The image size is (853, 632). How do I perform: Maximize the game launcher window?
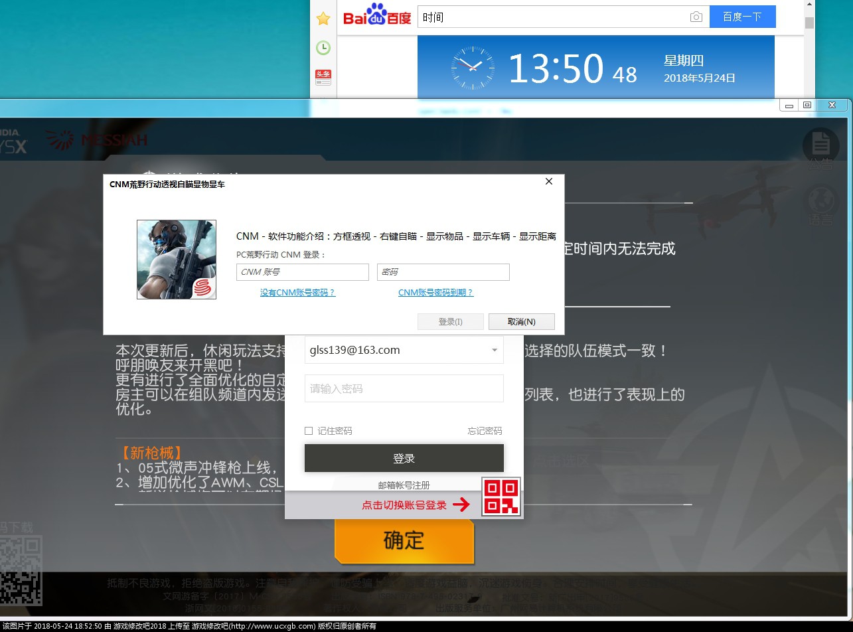click(x=807, y=105)
